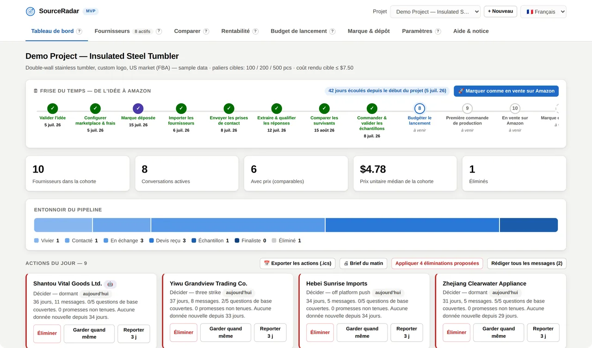Click the MVP badge next to SourceRadar
Screen dimensions: 592x348
91,11
